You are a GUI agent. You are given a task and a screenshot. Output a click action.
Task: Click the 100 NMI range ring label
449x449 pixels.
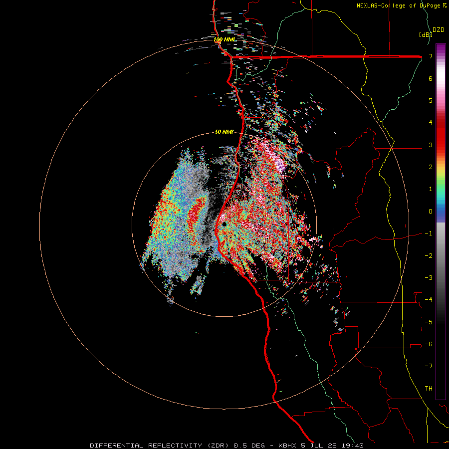(224, 39)
